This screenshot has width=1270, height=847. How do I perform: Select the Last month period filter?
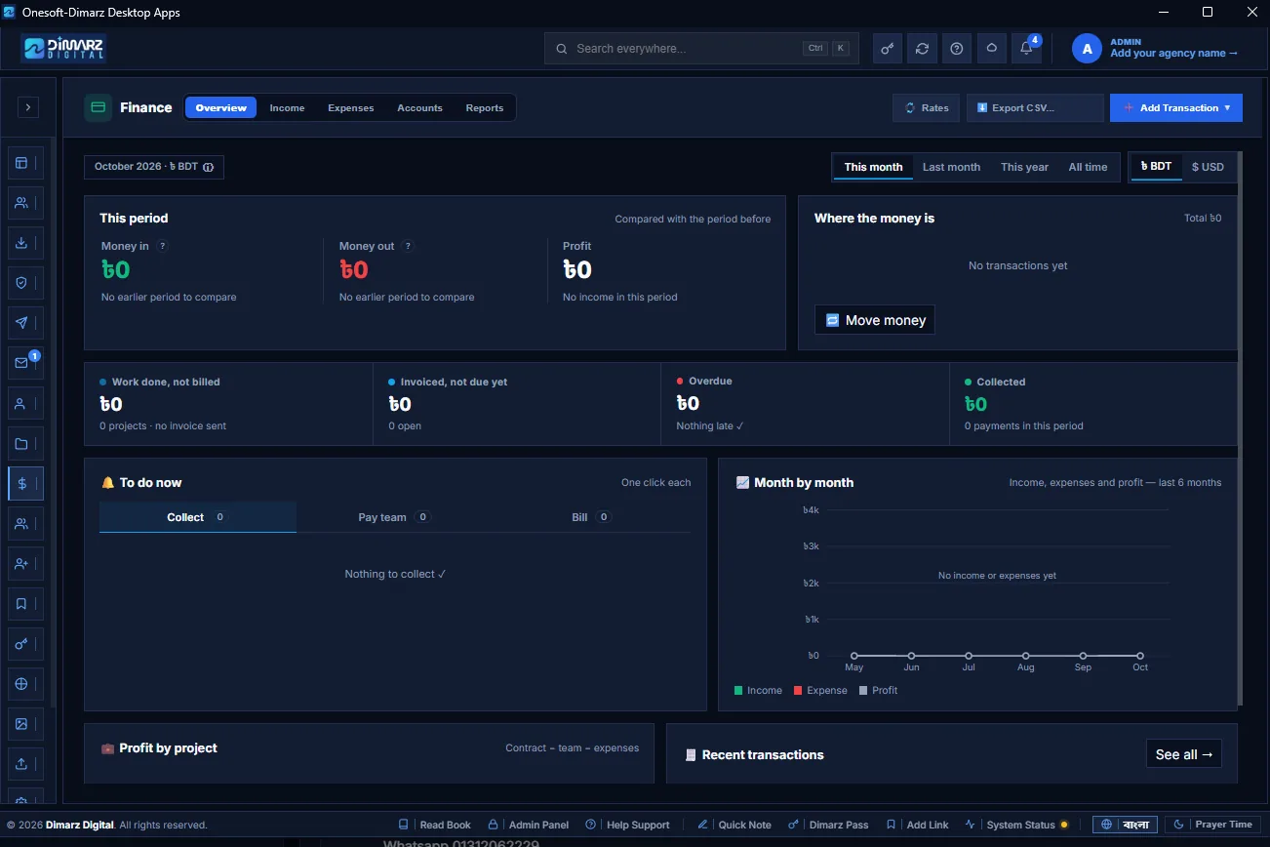tap(951, 167)
